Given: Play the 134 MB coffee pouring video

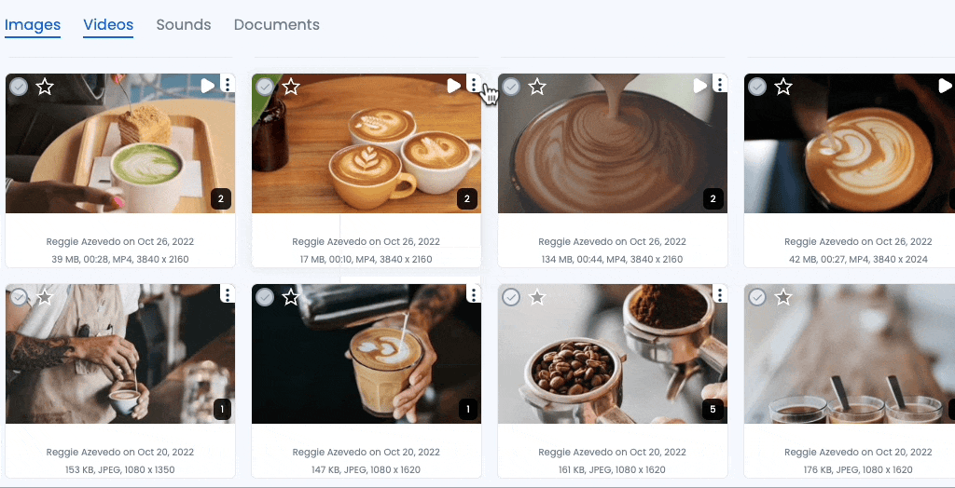Looking at the screenshot, I should 699,86.
